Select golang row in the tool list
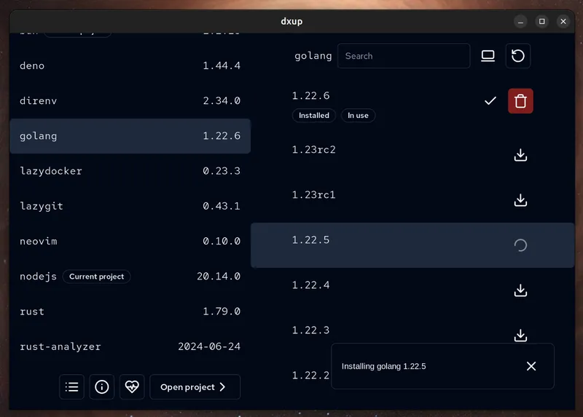The image size is (583, 417). pyautogui.click(x=130, y=136)
